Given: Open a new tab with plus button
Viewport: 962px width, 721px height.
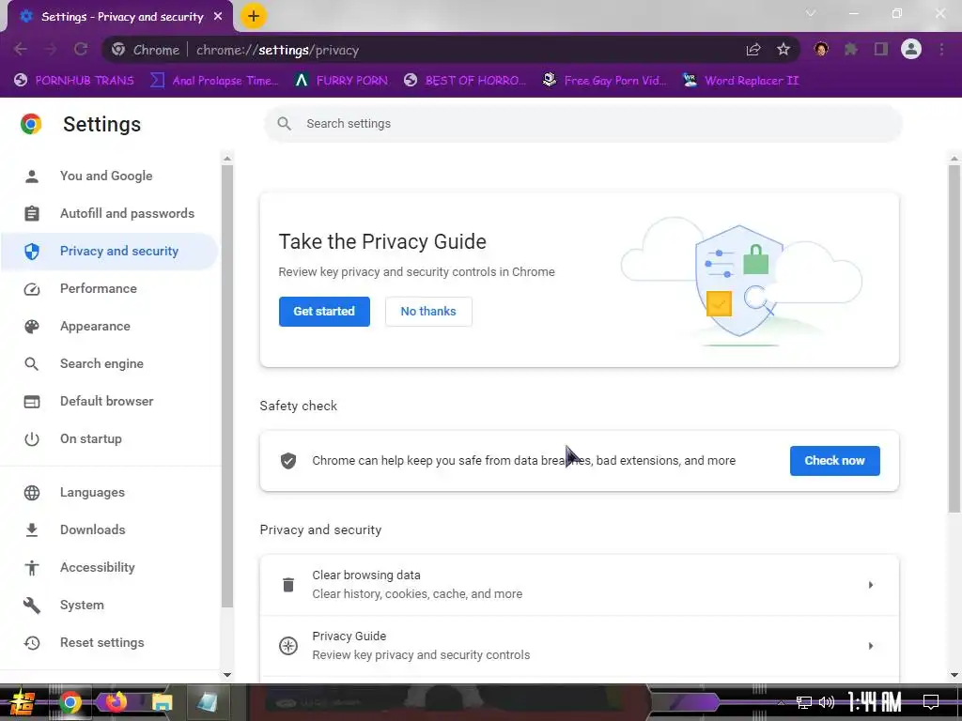Looking at the screenshot, I should (x=253, y=16).
